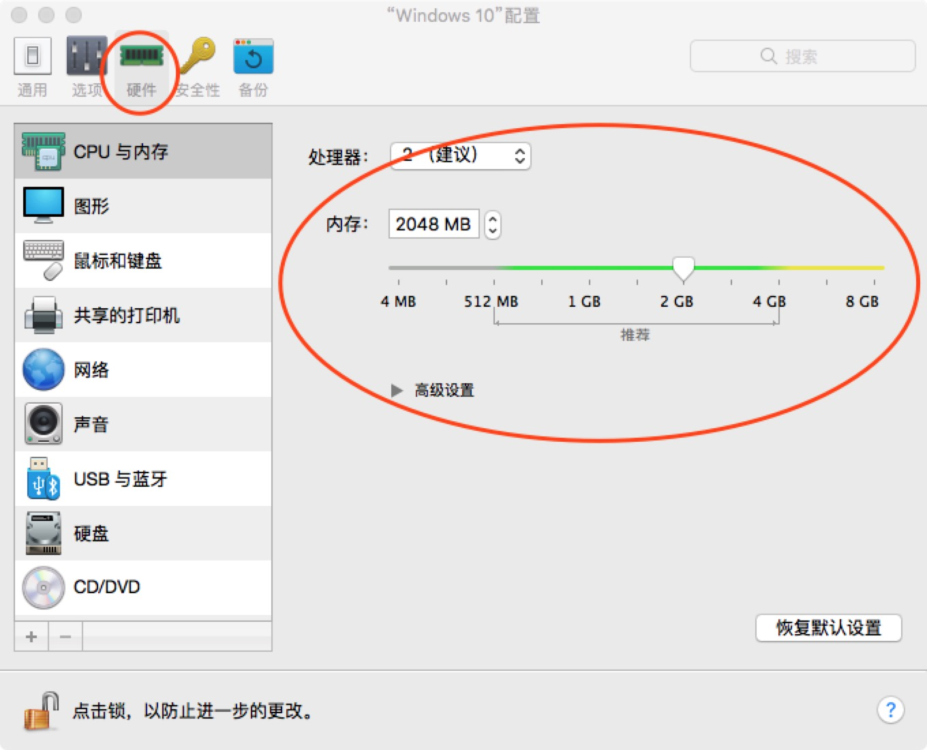Open the 备份 (Backup) tab
Image resolution: width=927 pixels, height=750 pixels.
(253, 67)
